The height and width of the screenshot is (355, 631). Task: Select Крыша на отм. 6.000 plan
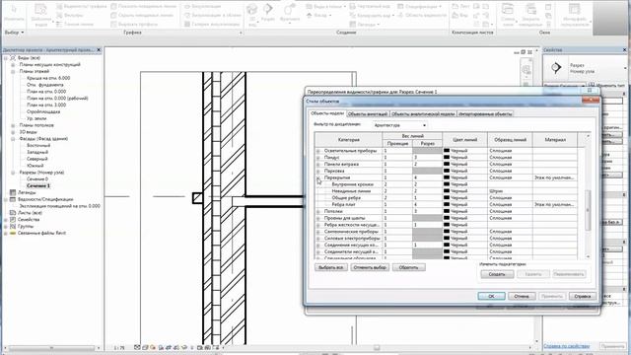click(48, 78)
